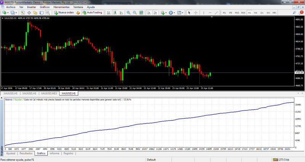The height and width of the screenshot is (162, 305).
Task: Open the Data Window crosshair icon
Action: point(29,13)
